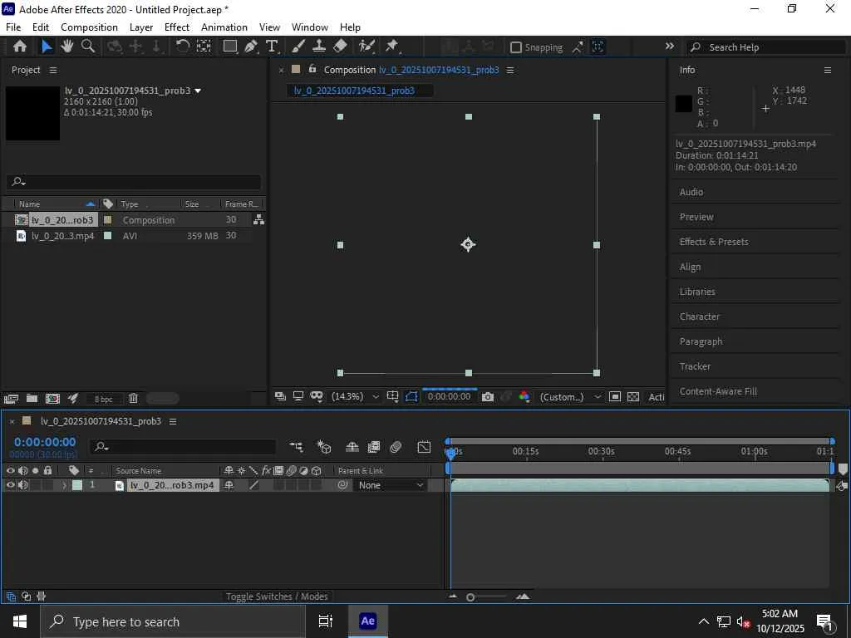This screenshot has height=638, width=851.
Task: Open the Effects & Presets panel
Action: (x=714, y=242)
